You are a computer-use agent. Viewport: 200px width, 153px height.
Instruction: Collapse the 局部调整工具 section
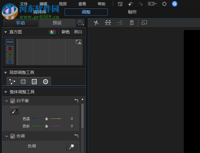[6, 73]
